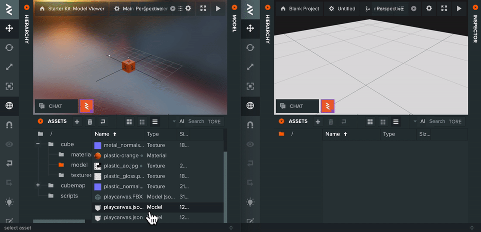The height and width of the screenshot is (232, 481).
Task: Enter fullscreen viewport in Blank Project editor
Action: (444, 8)
